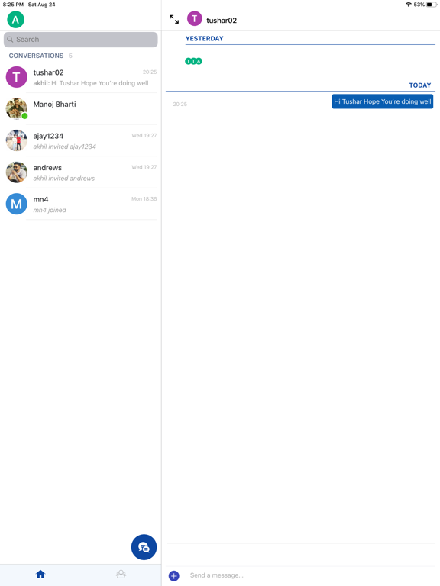Expand chat view with arrows icon
440x586 pixels.
(174, 19)
